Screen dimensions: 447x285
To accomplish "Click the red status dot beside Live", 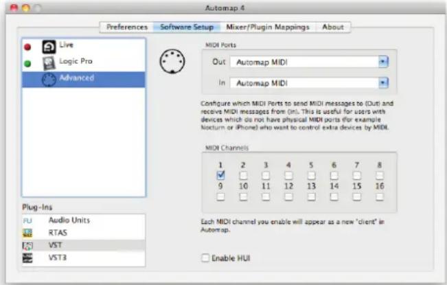I will click(27, 47).
